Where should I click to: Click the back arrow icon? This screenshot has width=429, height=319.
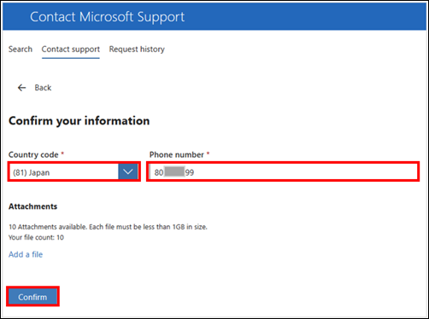[22, 88]
